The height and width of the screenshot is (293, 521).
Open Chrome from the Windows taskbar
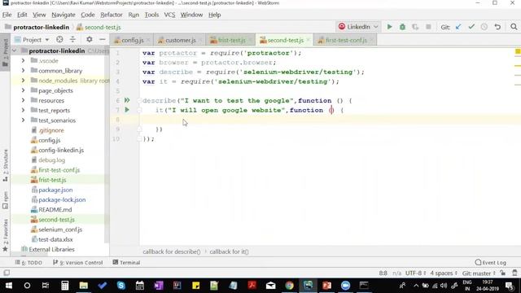click(290, 286)
